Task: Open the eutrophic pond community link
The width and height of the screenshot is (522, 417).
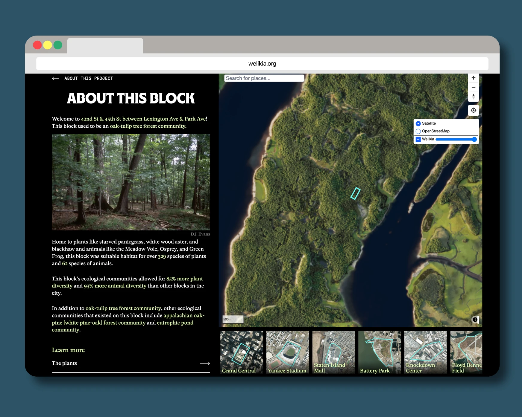Action: 175,323
